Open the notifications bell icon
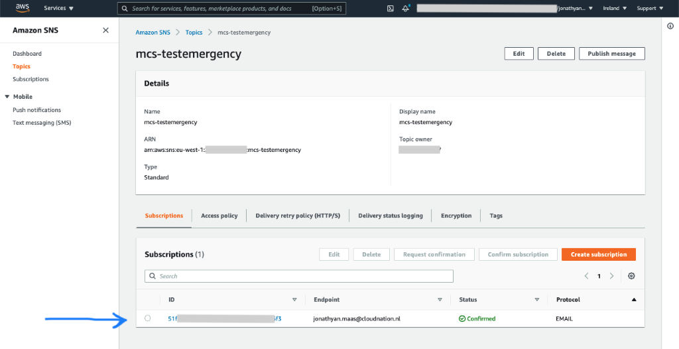 tap(405, 9)
